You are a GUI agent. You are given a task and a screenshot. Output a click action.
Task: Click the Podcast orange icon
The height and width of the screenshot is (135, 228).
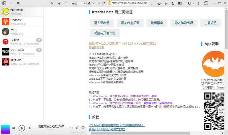5,22
